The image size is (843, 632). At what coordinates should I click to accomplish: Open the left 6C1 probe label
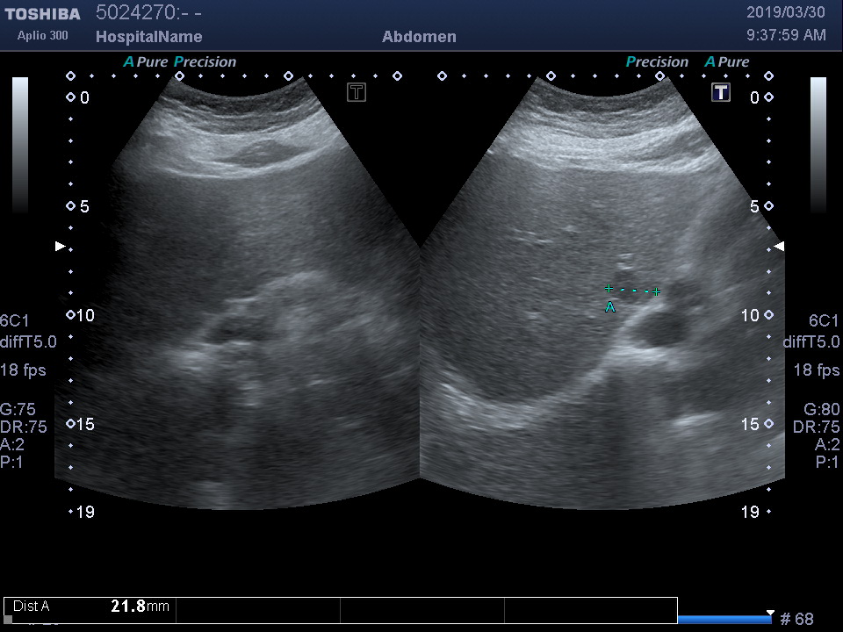pos(15,321)
